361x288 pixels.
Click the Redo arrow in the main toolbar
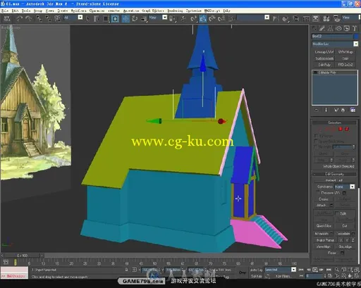(x=29, y=18)
